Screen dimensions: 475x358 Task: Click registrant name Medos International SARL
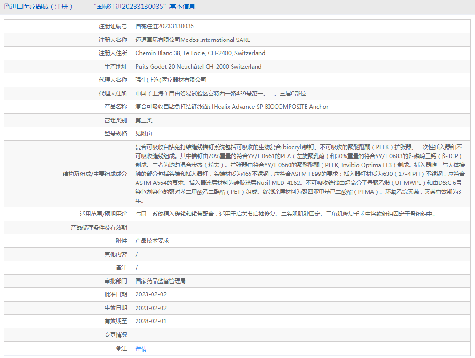(215, 40)
